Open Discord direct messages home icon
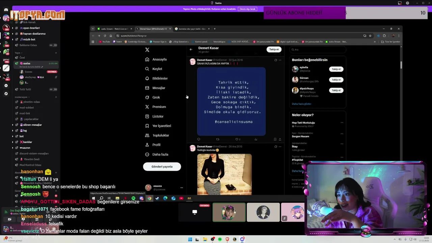The width and height of the screenshot is (432, 243). click(x=6, y=10)
